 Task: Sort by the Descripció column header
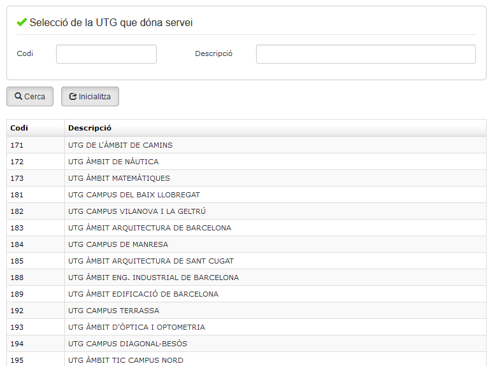coord(90,128)
